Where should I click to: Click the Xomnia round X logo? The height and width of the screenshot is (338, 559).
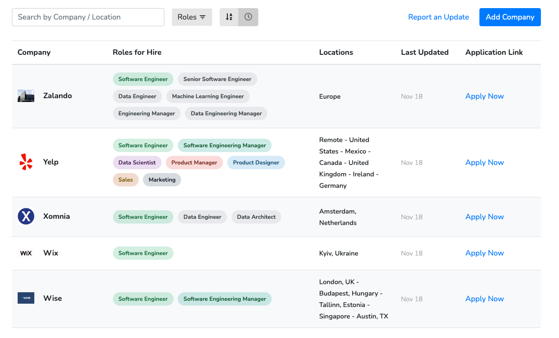(x=26, y=216)
